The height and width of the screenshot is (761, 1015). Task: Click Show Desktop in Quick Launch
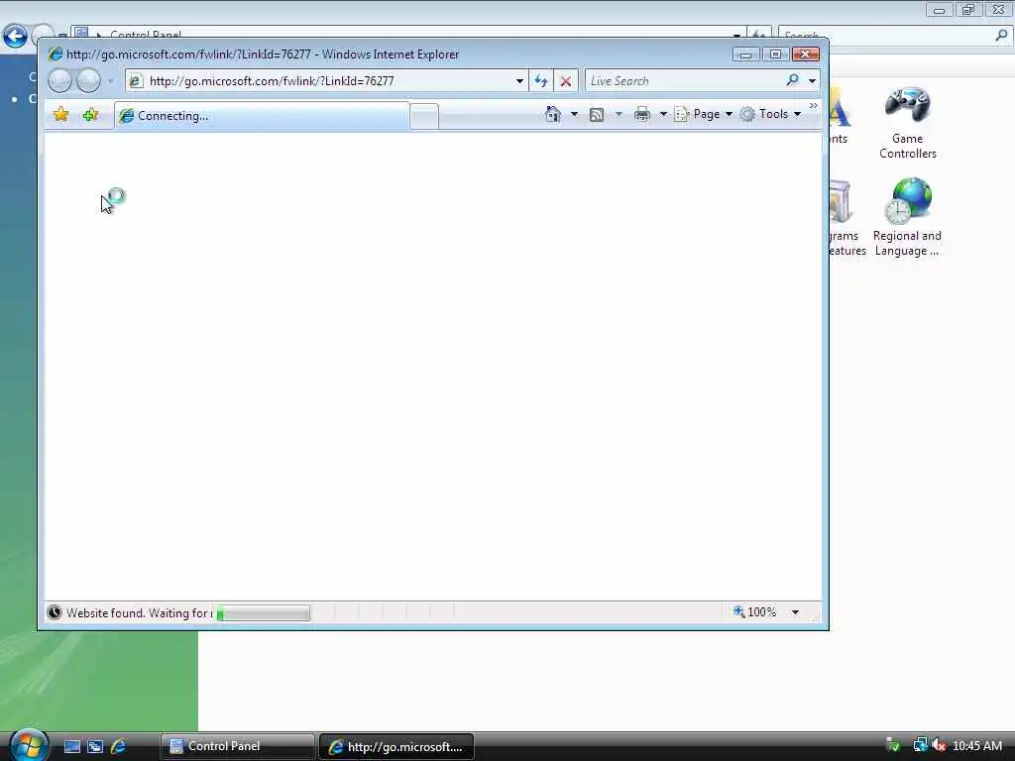[x=71, y=747]
